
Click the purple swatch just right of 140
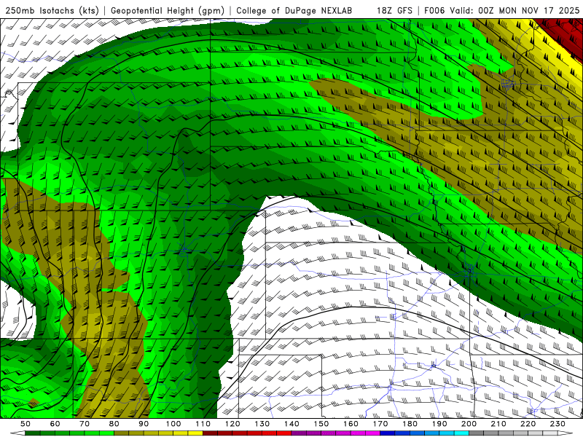(299, 433)
